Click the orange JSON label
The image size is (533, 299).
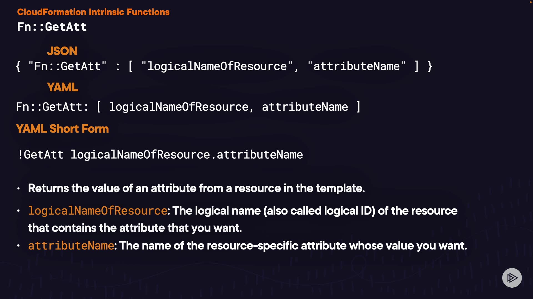click(62, 51)
